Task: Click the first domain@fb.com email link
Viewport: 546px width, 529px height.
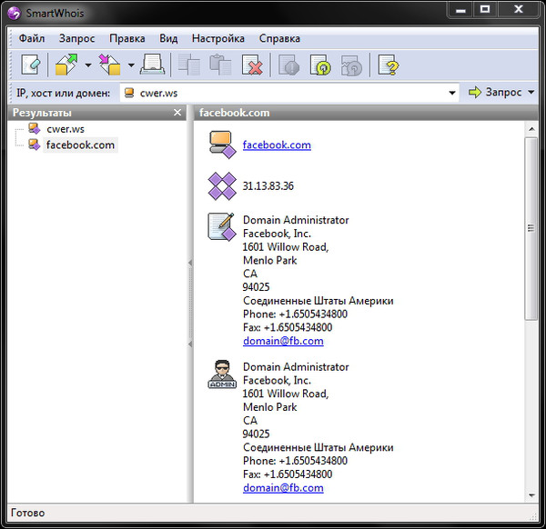Action: point(283,341)
